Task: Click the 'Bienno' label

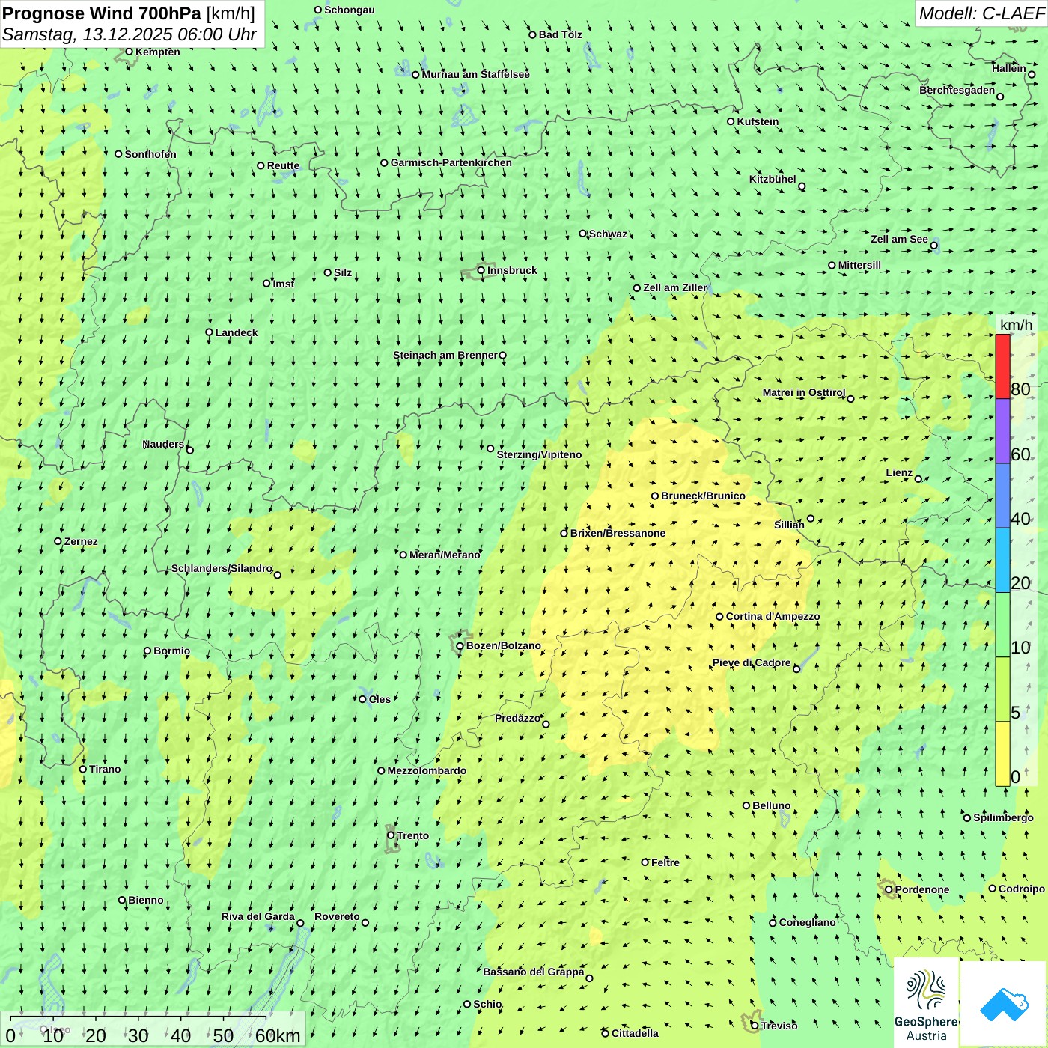Action: click(146, 900)
